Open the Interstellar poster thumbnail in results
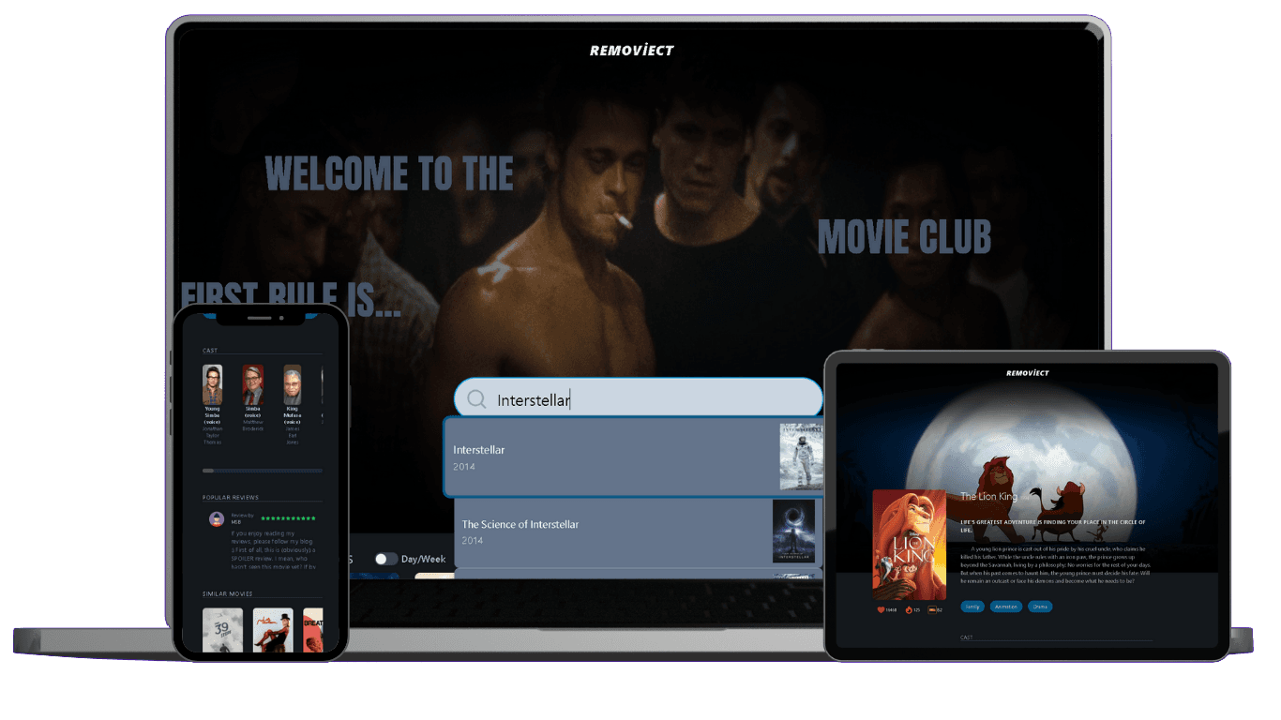This screenshot has width=1281, height=720. click(801, 457)
